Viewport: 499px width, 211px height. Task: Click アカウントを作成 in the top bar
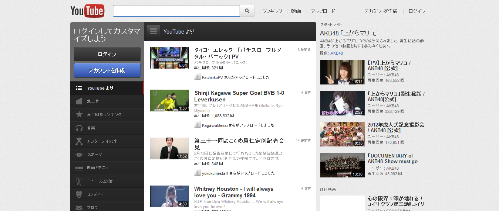(381, 11)
